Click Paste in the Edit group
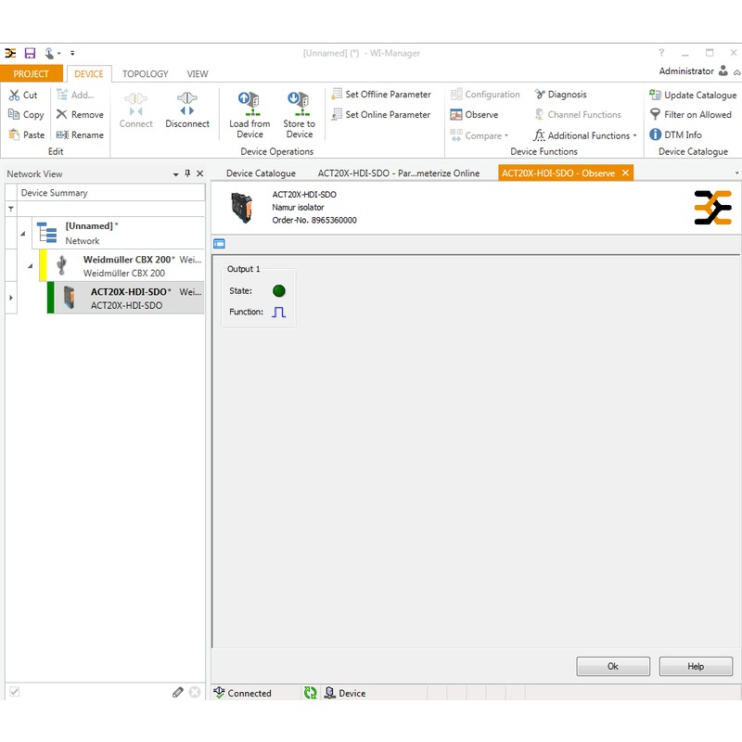Screen dimensions: 742x742 click(27, 134)
